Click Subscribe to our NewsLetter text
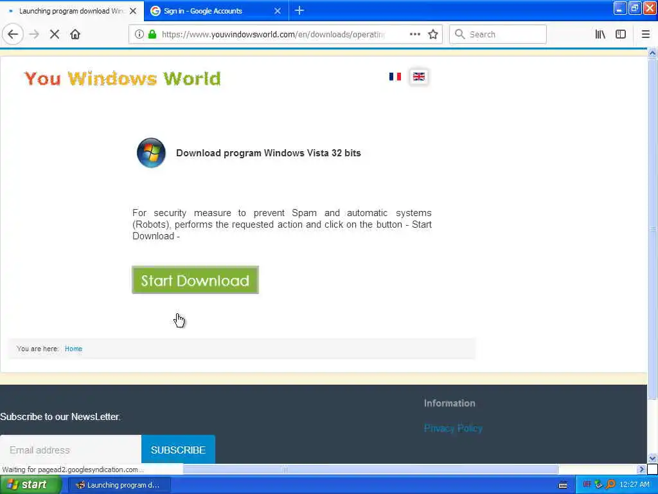Screen dimensions: 658x494 60,417
